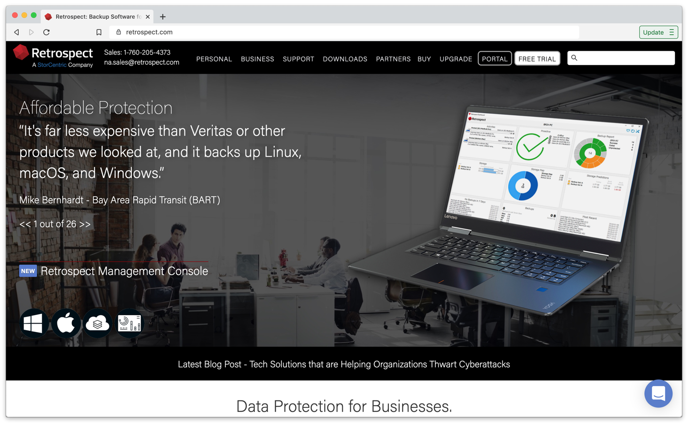Viewport: 688px width, 423px height.
Task: Show next testimonial with >> arrows
Action: click(x=85, y=224)
